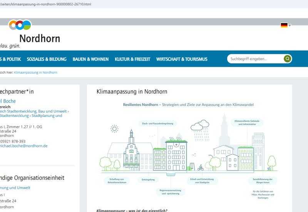Click the Klimaanpassung in Nordhorn breadcrumb link
The image size is (308, 212).
[35, 72]
